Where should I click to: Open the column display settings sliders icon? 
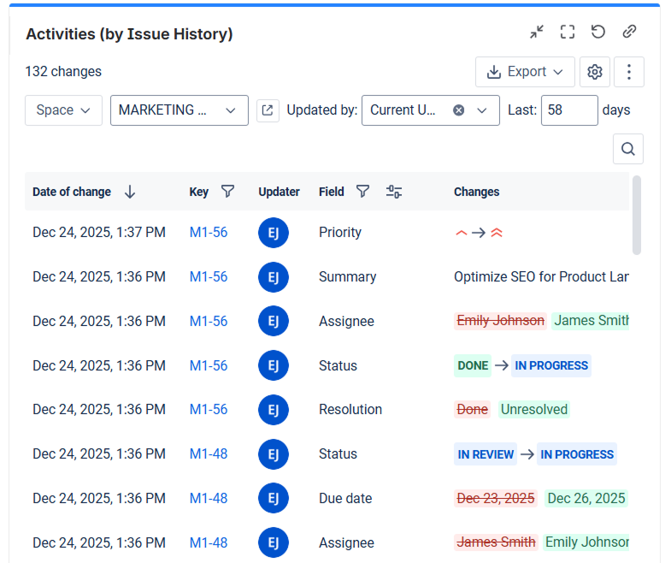(394, 192)
